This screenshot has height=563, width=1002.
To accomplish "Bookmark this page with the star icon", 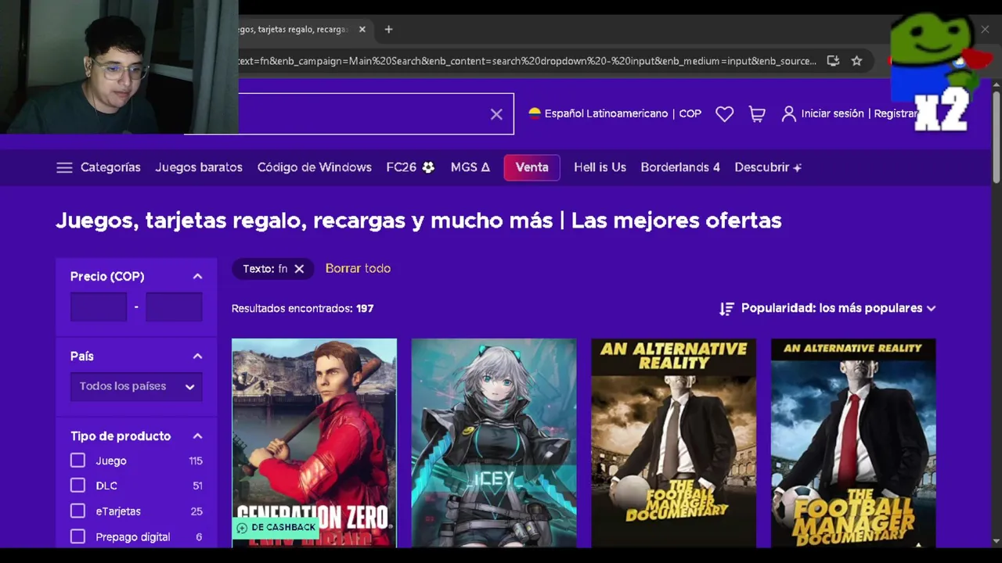I will point(856,60).
